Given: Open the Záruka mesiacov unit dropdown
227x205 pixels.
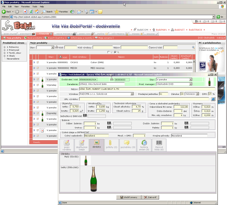Looking at the screenshot, I should click(197, 94).
